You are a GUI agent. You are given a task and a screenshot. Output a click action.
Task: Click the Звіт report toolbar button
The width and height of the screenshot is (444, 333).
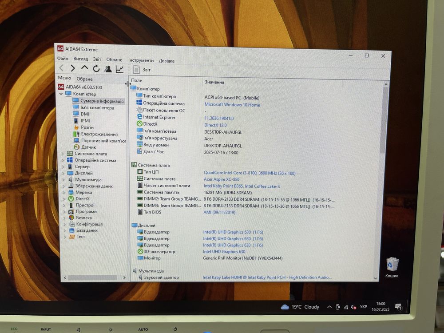tap(142, 70)
